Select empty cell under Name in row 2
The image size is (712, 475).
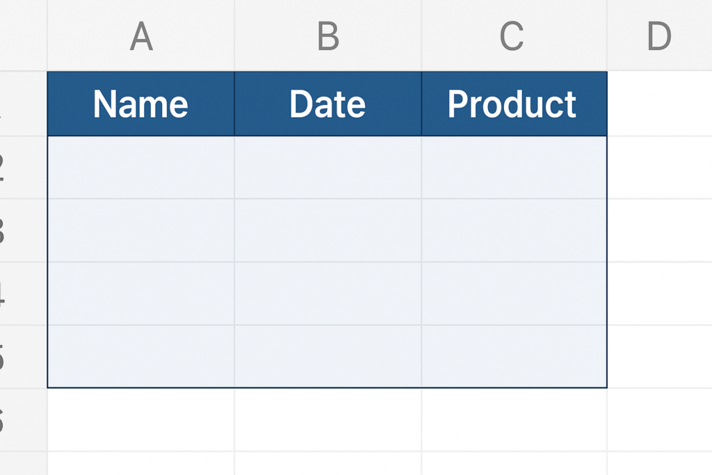[140, 167]
